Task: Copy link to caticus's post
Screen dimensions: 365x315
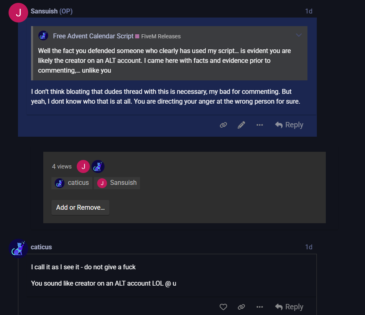Action: tap(241, 307)
